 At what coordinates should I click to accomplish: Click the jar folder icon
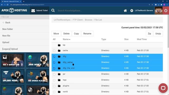click(59, 74)
